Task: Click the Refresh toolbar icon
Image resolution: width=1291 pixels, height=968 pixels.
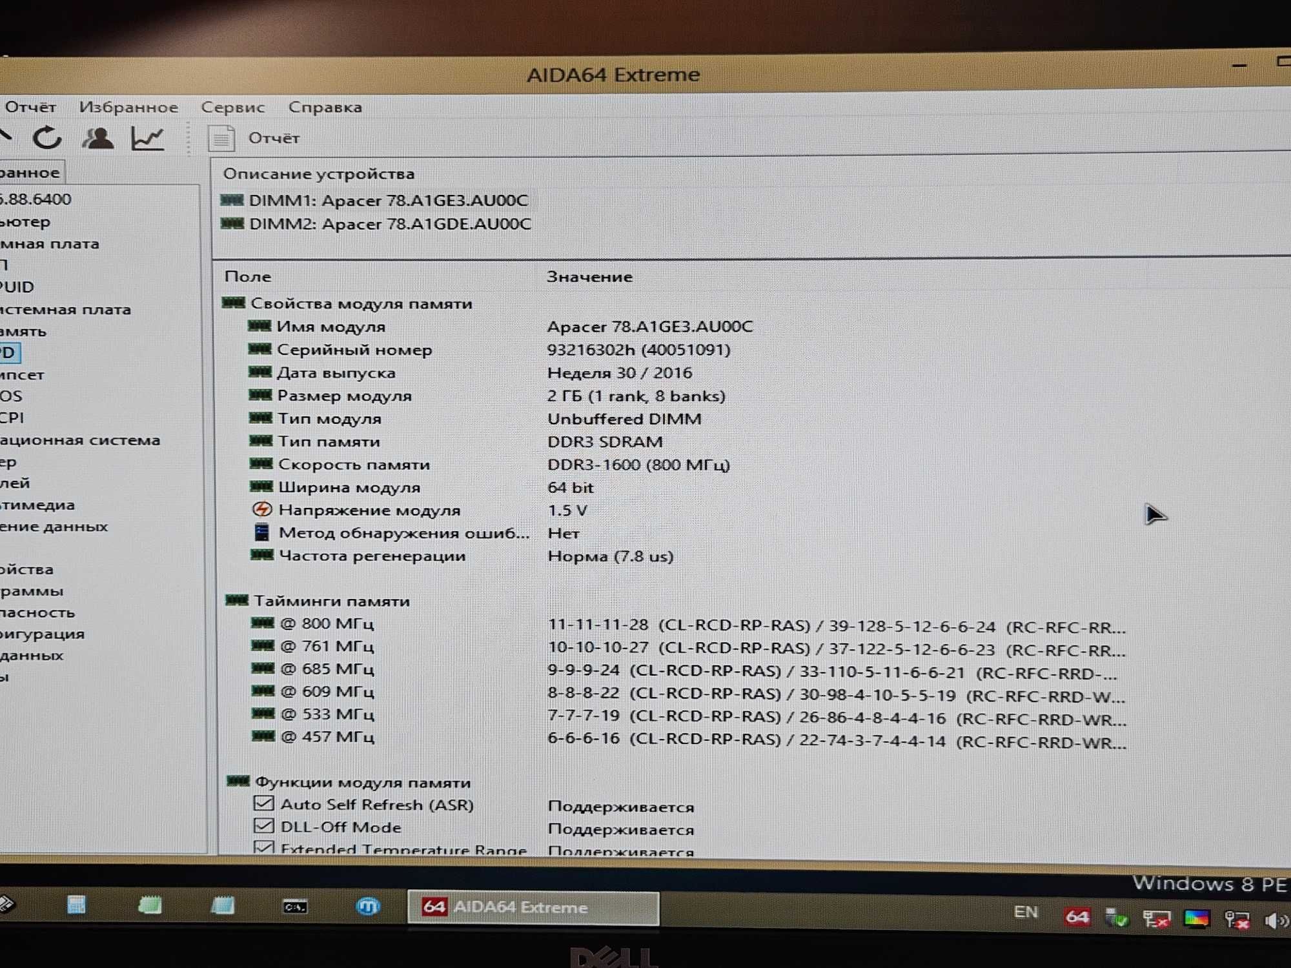Action: (x=47, y=137)
